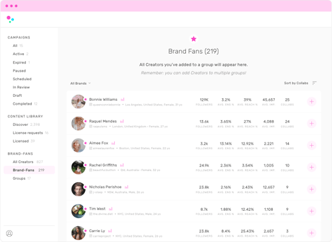Select Completed campaigns in sidebar
Viewport: 332px width, 242px height.
[x=23, y=103]
